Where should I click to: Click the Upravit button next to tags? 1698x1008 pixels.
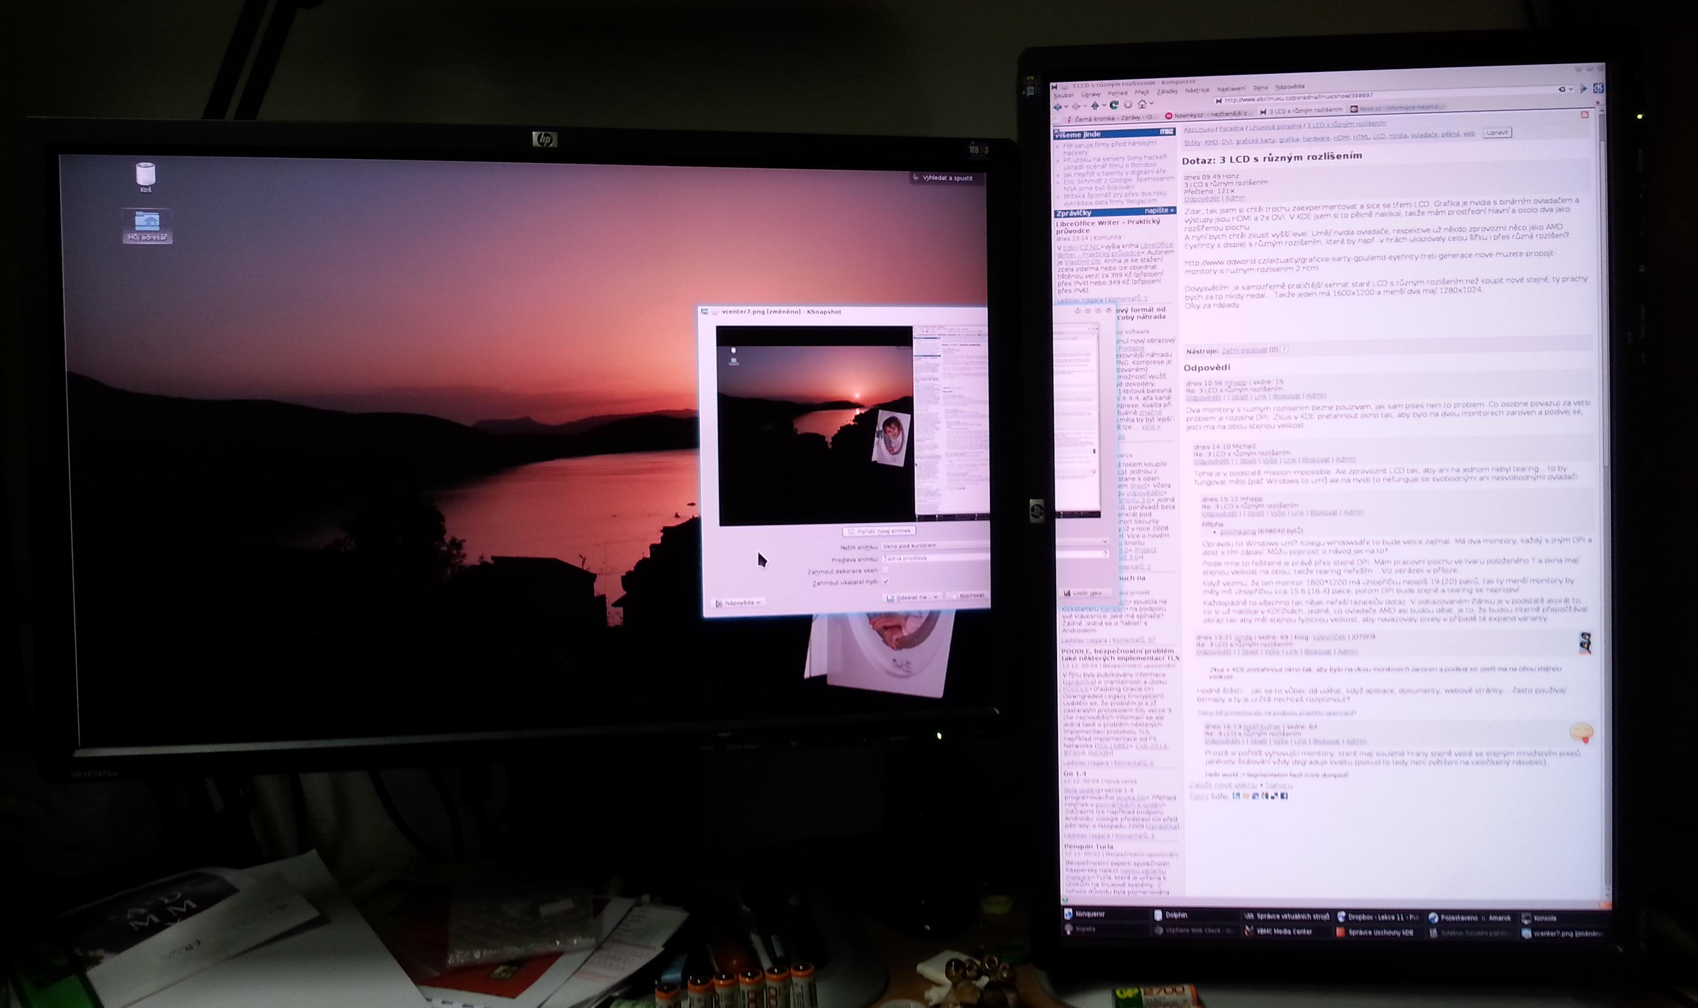click(1497, 133)
